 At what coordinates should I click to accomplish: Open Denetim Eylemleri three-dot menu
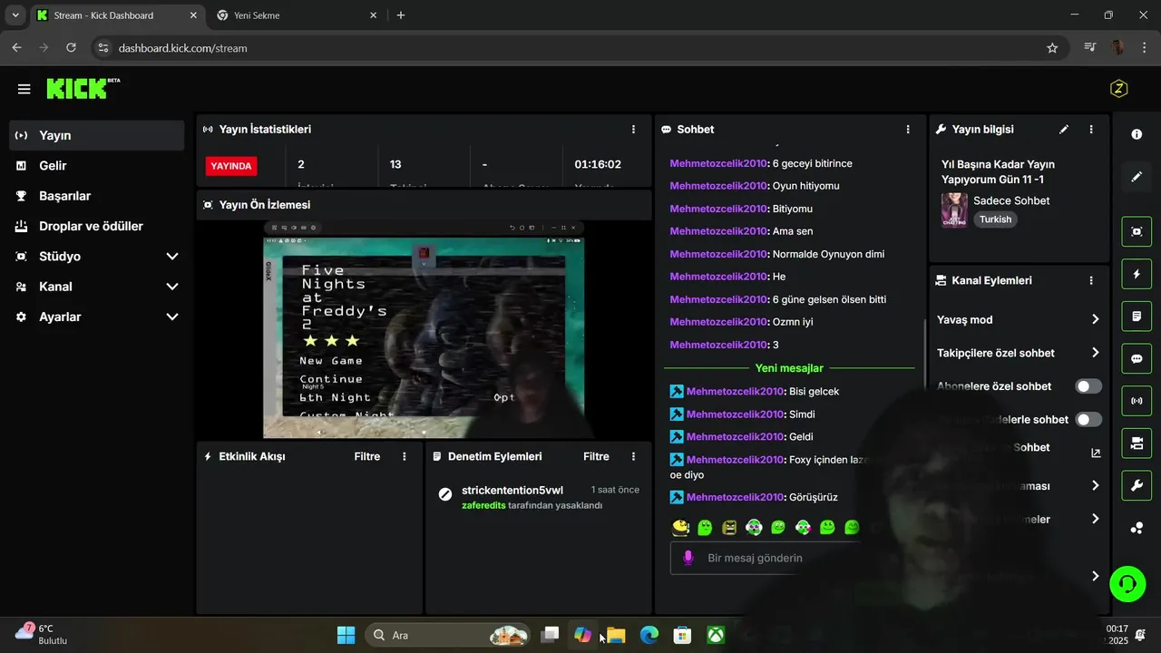coord(633,456)
